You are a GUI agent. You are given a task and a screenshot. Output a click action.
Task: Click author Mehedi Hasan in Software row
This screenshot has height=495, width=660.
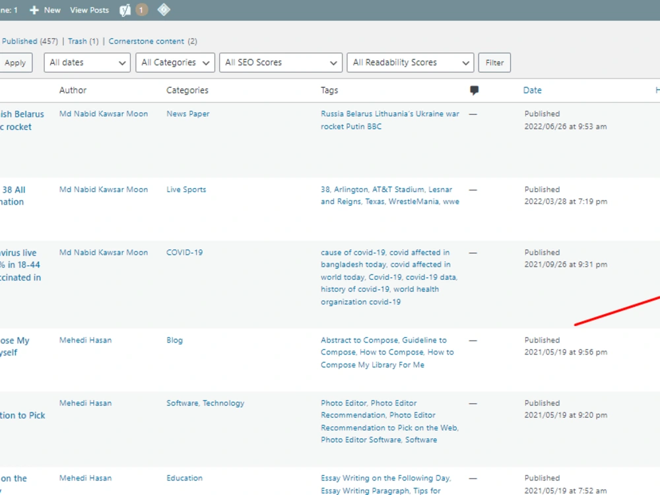click(85, 403)
